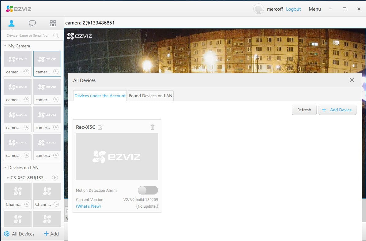Click the mercoff user avatar
Viewport: 366px width, 241px height.
pos(258,9)
